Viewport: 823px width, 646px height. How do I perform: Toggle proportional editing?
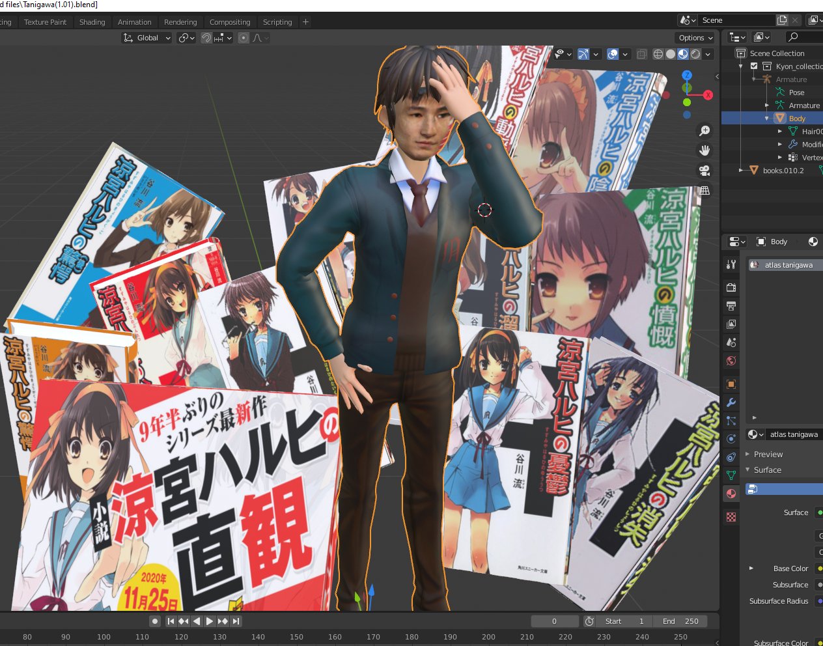coord(244,38)
